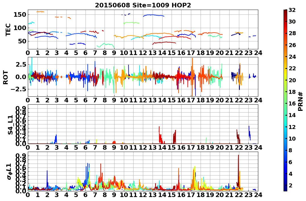Click the blue TEC curve near 150 at hour 13

click(x=154, y=15)
